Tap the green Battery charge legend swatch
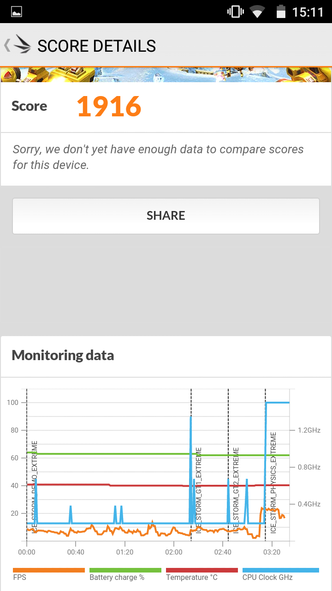 tap(125, 570)
